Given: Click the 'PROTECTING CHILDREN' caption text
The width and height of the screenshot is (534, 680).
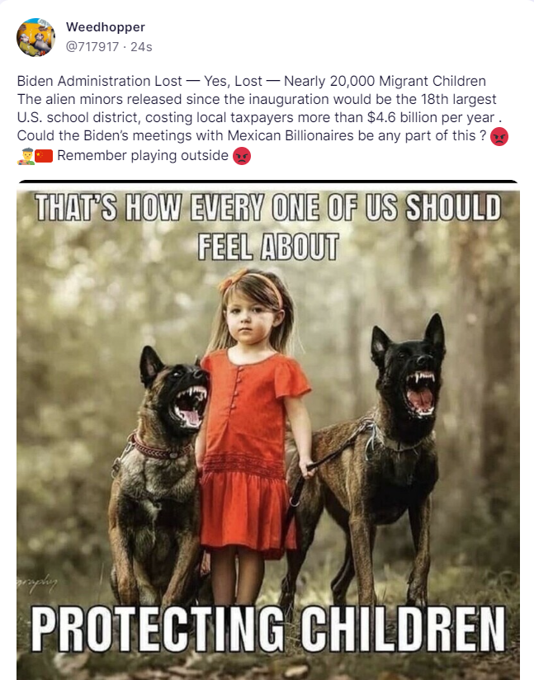Looking at the screenshot, I should click(268, 630).
